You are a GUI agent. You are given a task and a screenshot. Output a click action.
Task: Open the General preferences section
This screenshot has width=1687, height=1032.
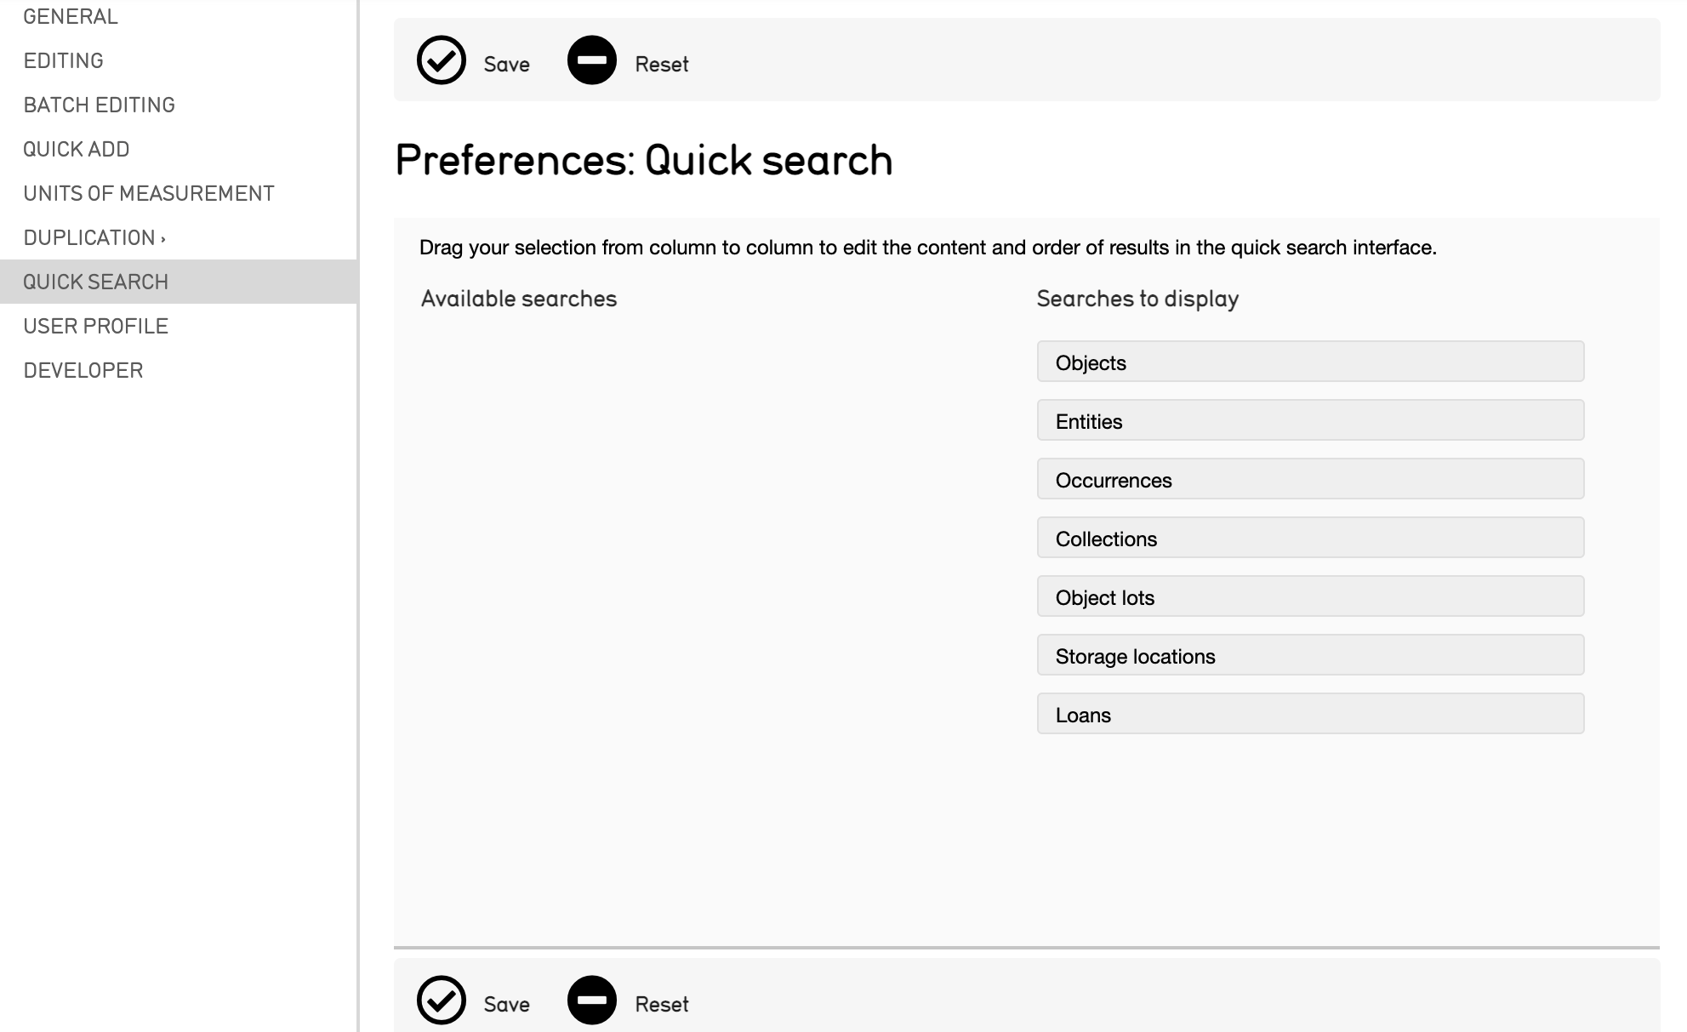(x=71, y=16)
